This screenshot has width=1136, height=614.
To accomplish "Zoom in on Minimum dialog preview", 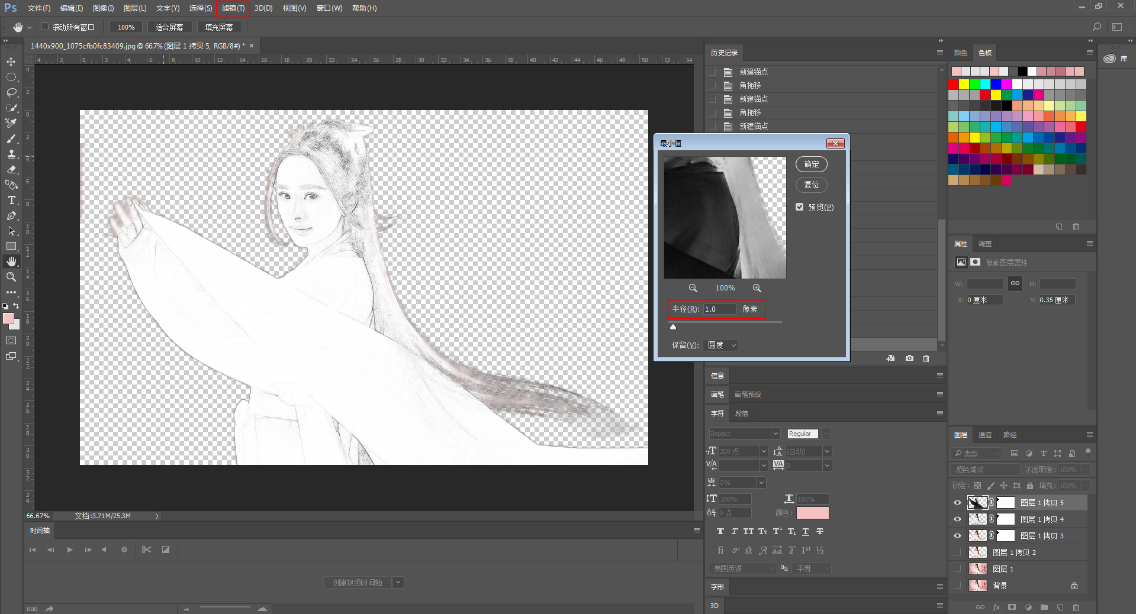I will pos(757,288).
